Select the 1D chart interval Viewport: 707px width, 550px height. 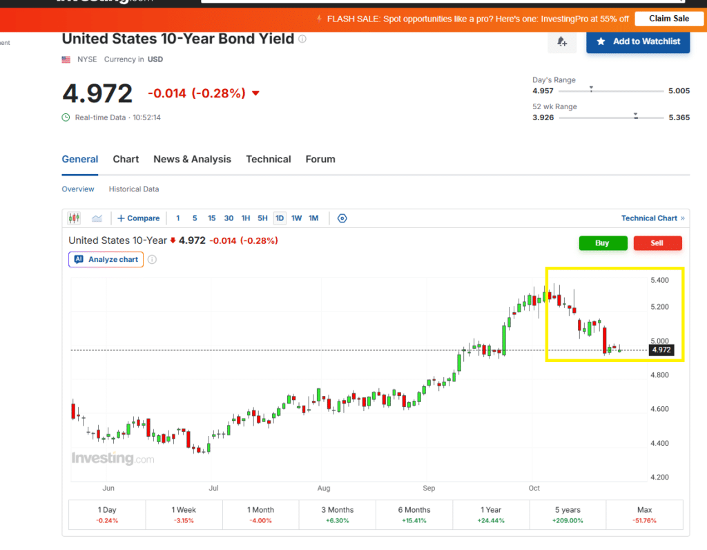280,218
